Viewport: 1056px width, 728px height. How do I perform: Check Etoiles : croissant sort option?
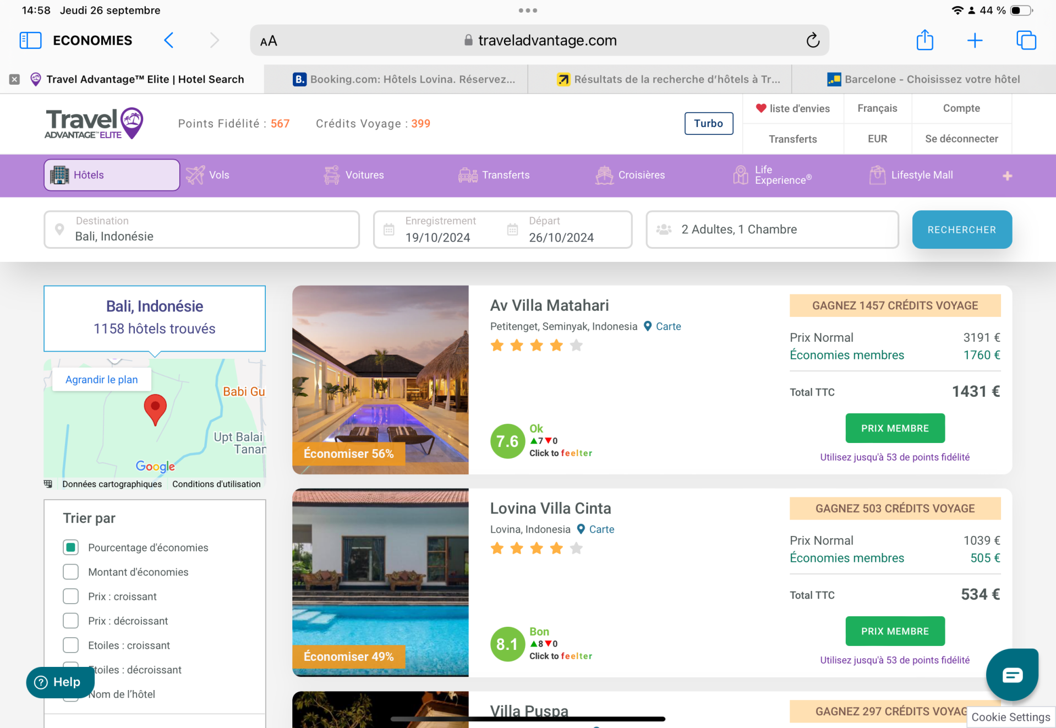tap(70, 645)
